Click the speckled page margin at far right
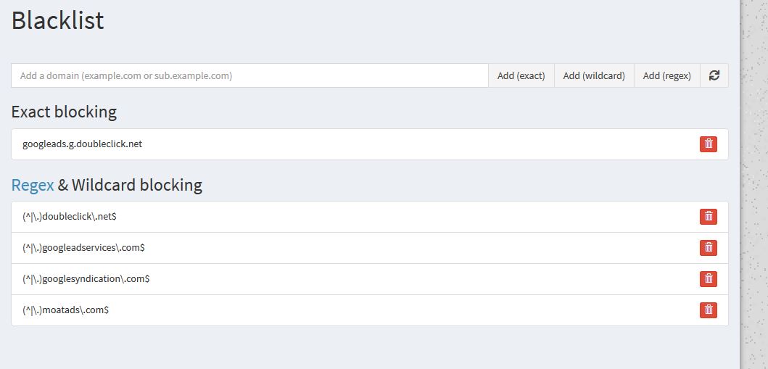 pos(754,184)
